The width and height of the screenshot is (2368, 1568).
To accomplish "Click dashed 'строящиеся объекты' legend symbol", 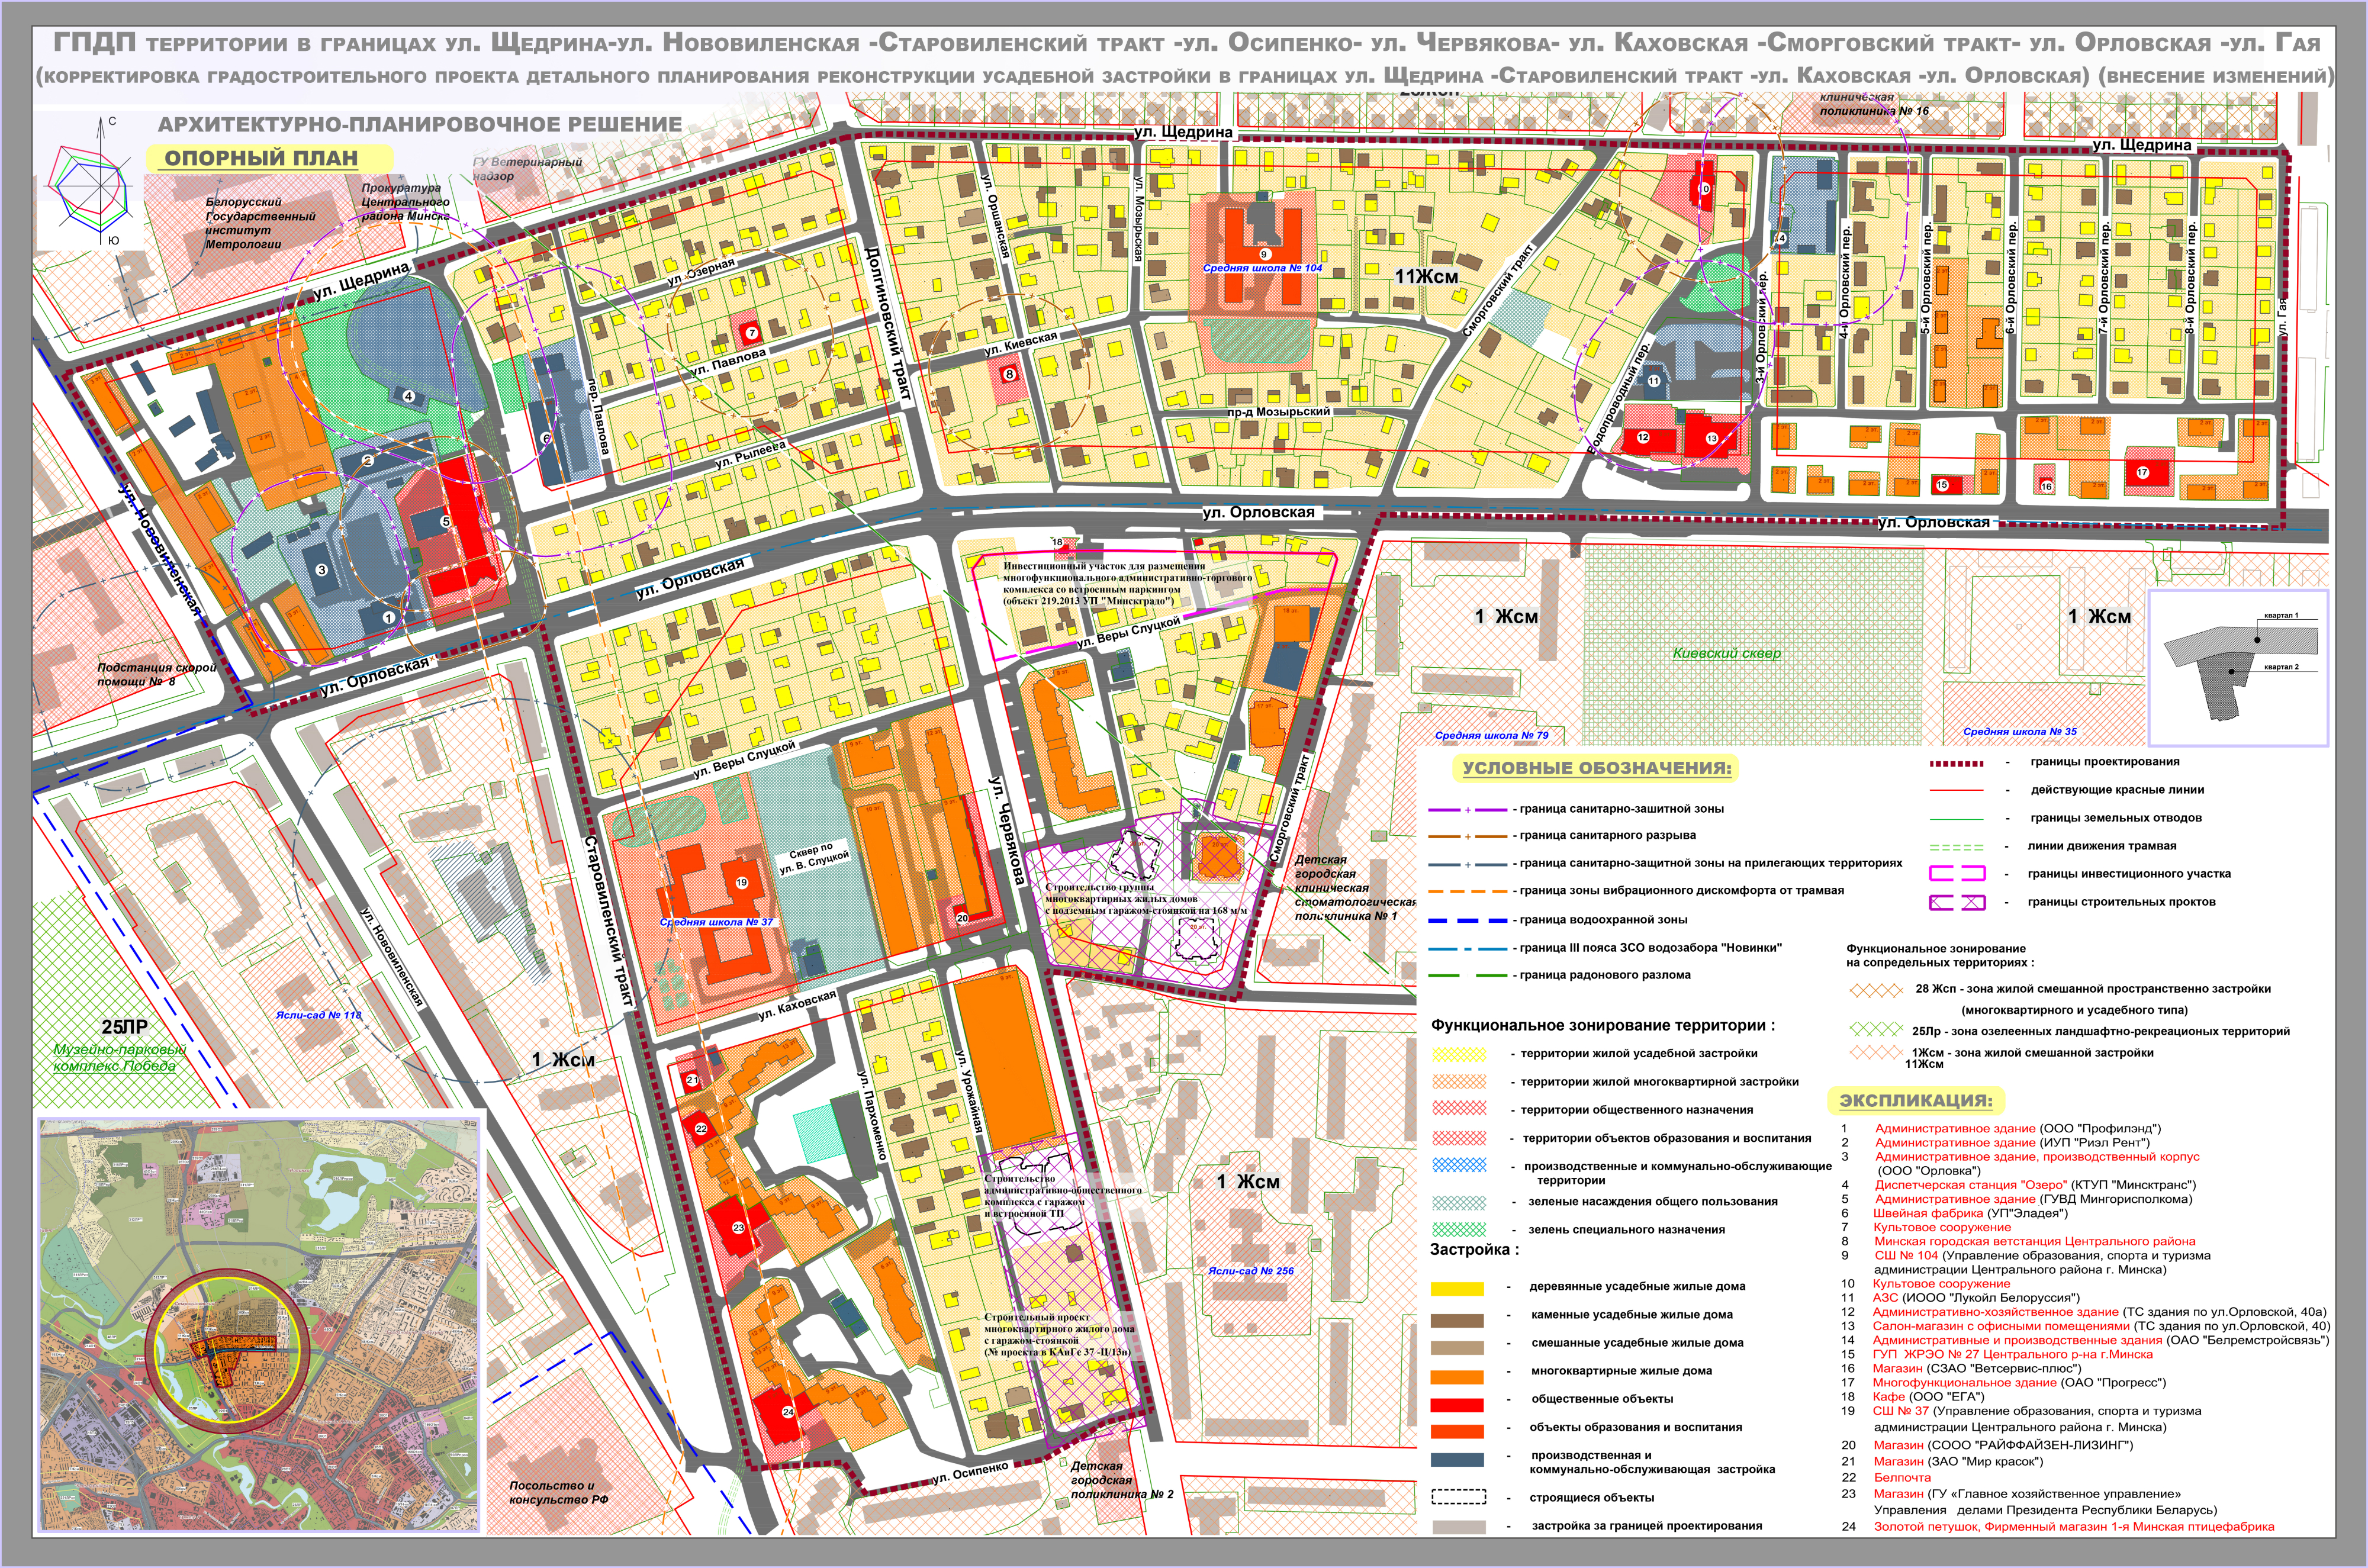I will pos(1458,1497).
